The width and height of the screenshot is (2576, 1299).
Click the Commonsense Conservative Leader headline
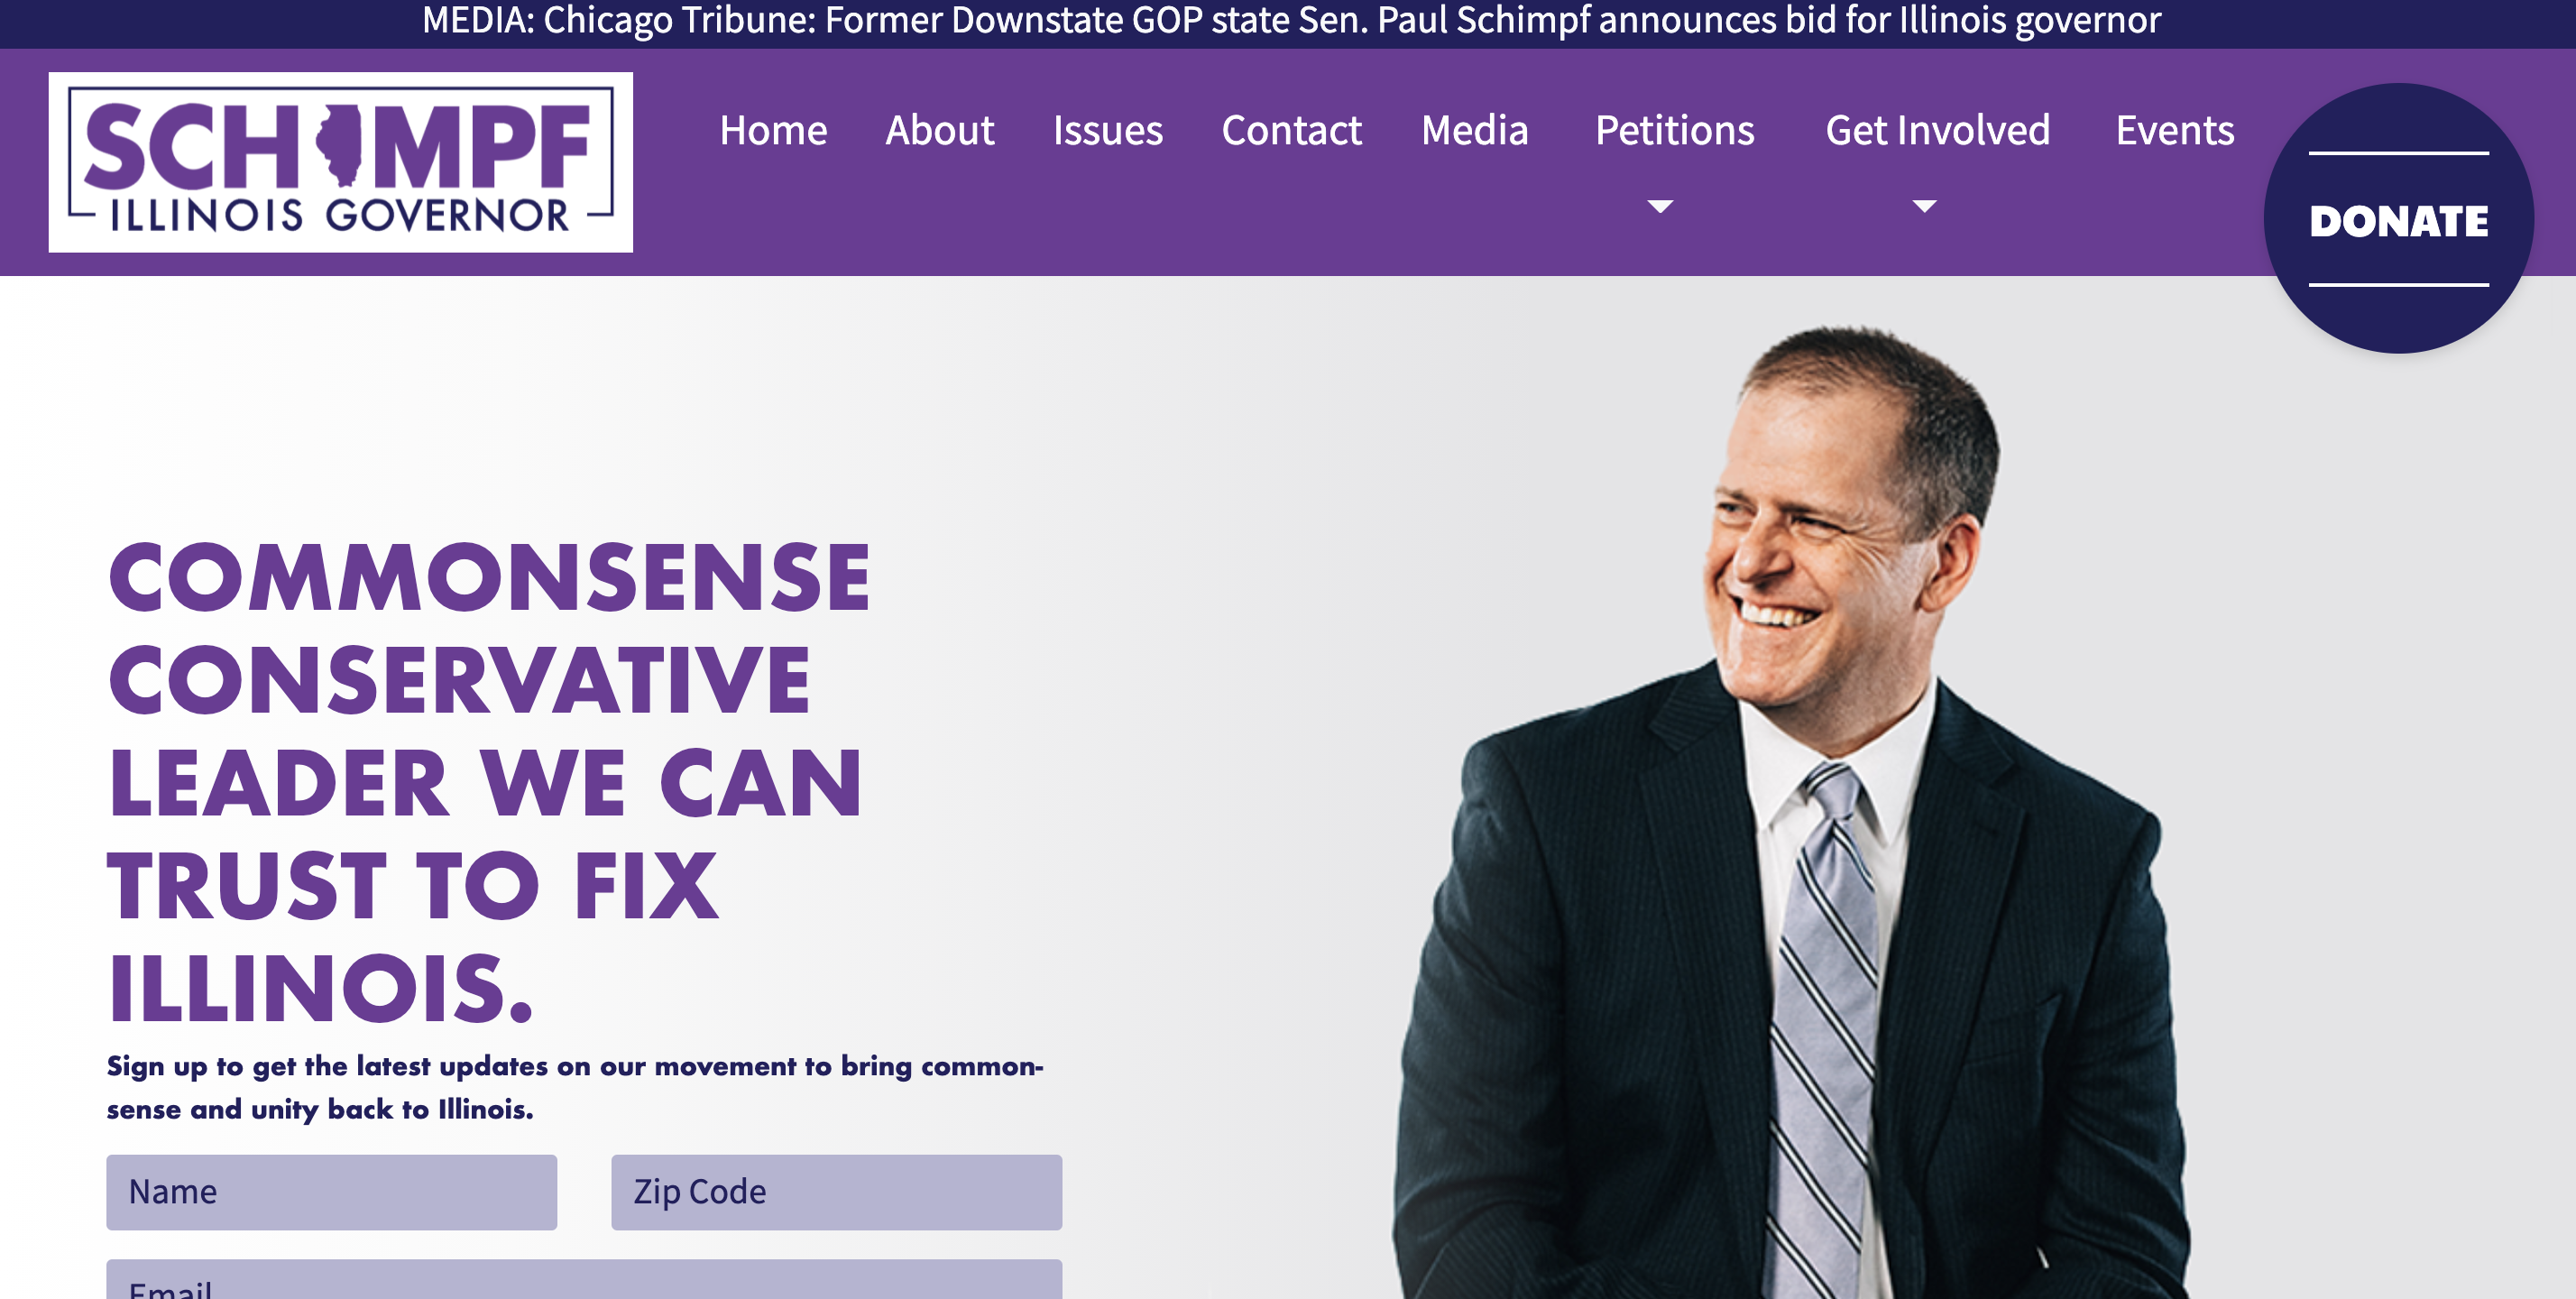click(x=489, y=782)
